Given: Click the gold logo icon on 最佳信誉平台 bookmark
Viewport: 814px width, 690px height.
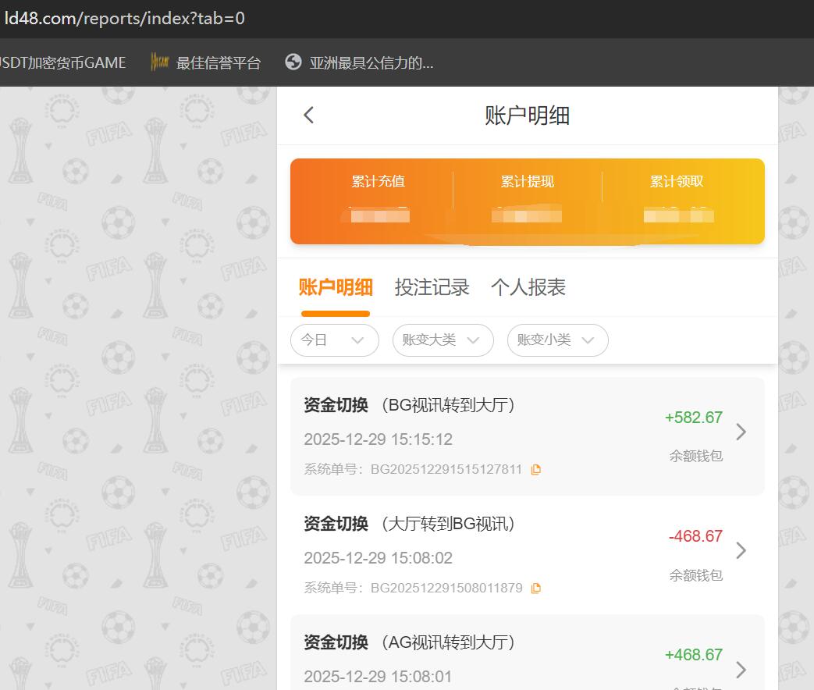Looking at the screenshot, I should click(x=158, y=62).
